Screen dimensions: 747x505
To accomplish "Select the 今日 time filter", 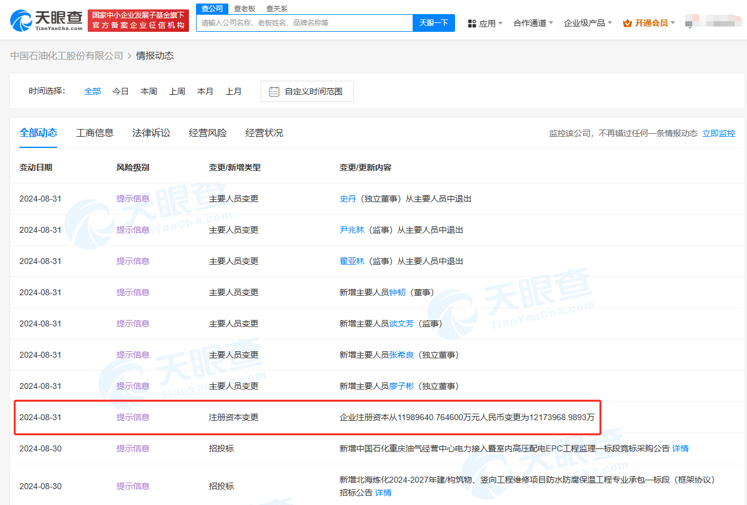I will [121, 91].
